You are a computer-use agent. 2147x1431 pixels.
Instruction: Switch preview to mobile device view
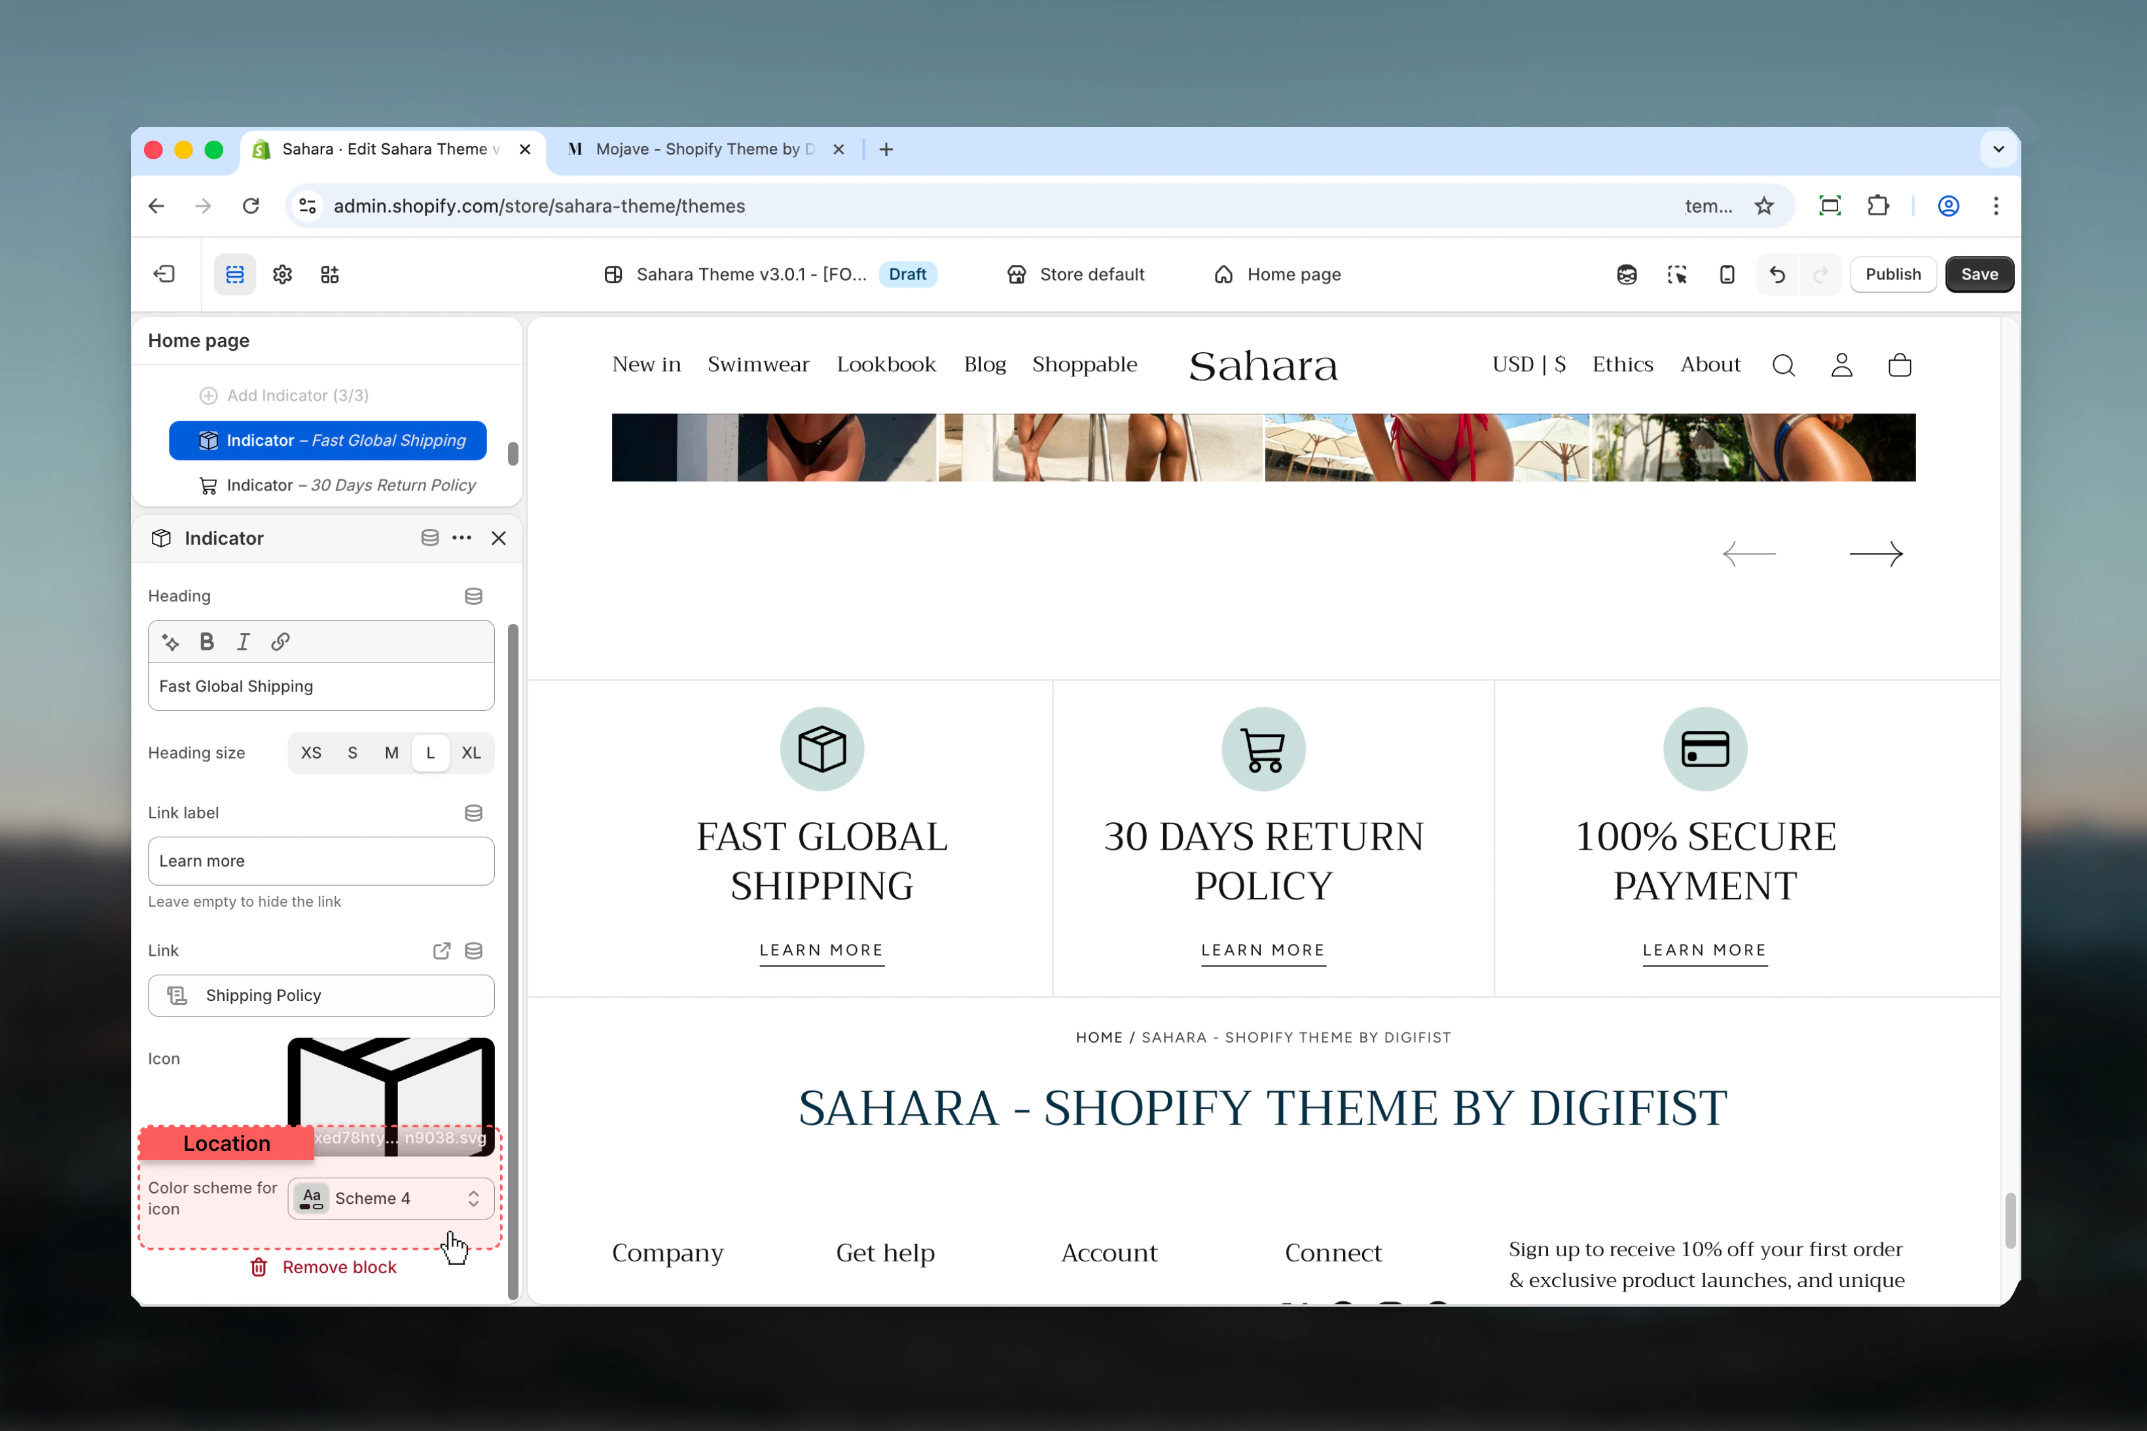coord(1727,275)
